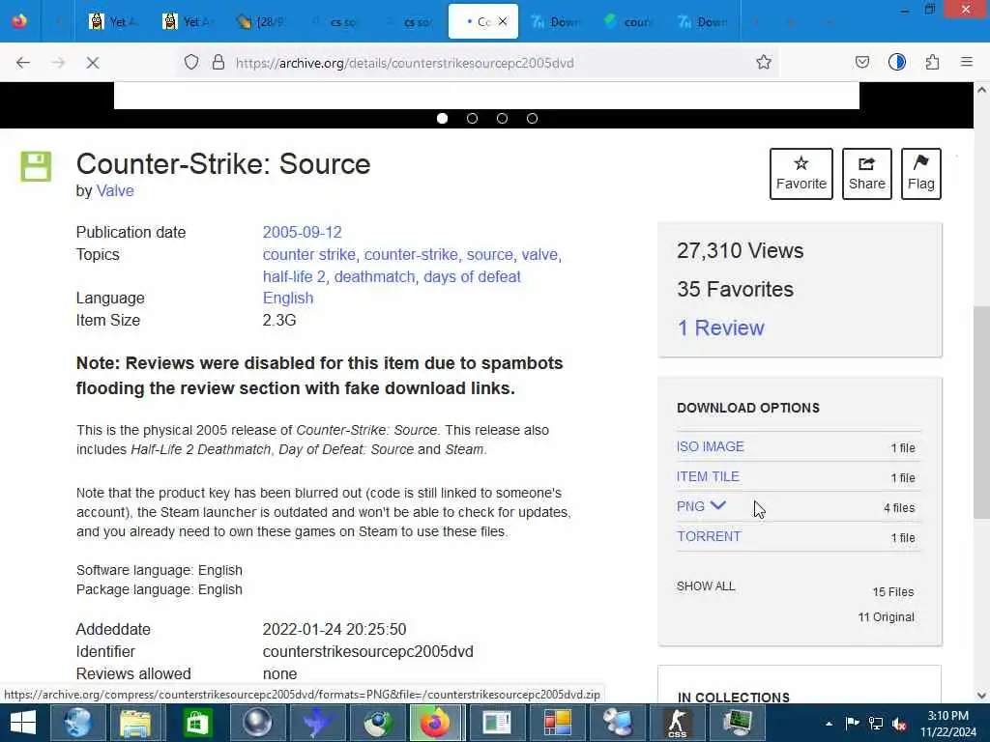
Task: Open the Windows Start button
Action: pos(23,723)
